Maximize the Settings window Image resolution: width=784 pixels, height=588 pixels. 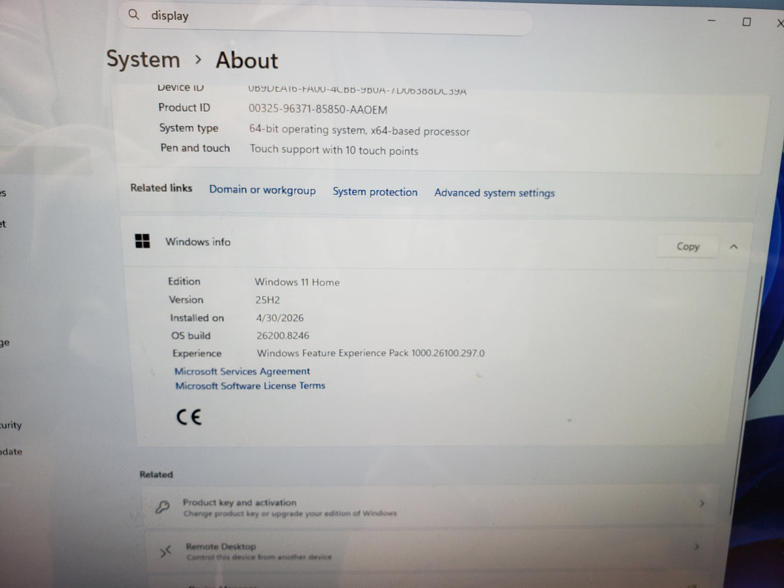[747, 22]
